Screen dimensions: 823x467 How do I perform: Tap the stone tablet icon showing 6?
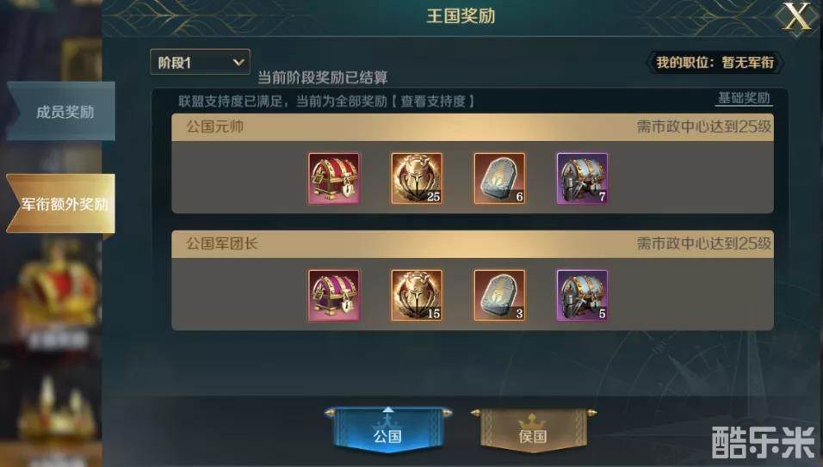point(499,178)
